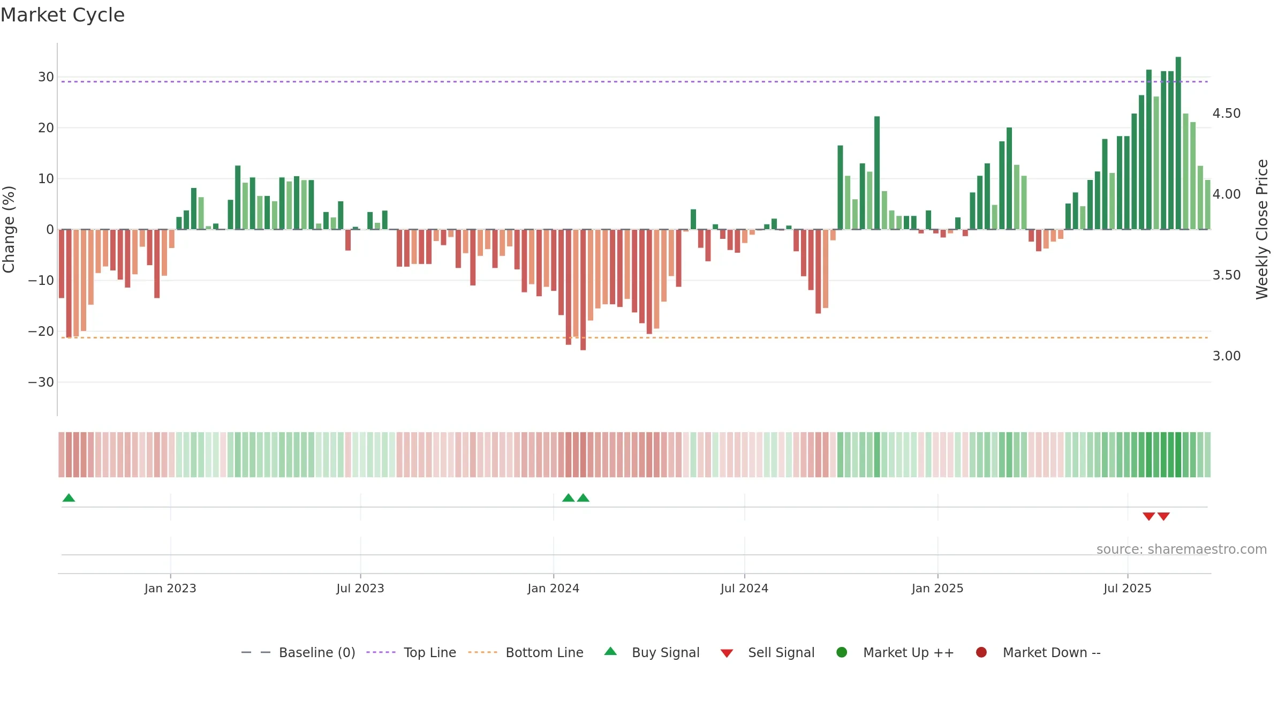Image resolution: width=1285 pixels, height=723 pixels.
Task: Click the 'Jul 2024' x-axis label
Action: (x=744, y=588)
